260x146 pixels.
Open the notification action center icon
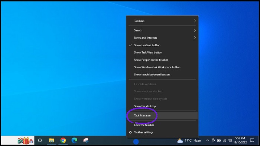coord(252,140)
